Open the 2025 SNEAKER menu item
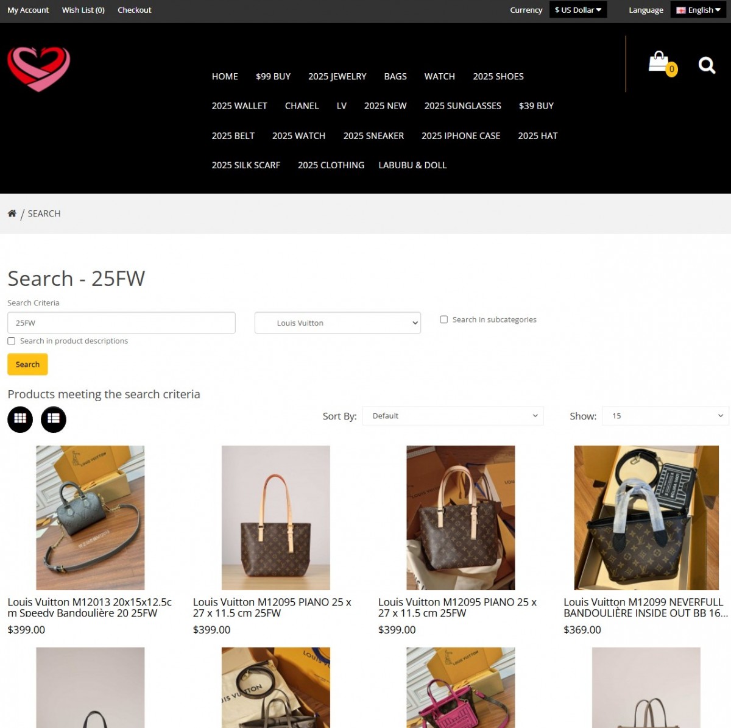The height and width of the screenshot is (728, 731). [x=373, y=135]
